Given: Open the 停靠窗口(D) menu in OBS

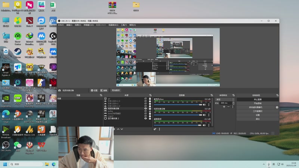Looking at the screenshot, I should tap(89, 25).
